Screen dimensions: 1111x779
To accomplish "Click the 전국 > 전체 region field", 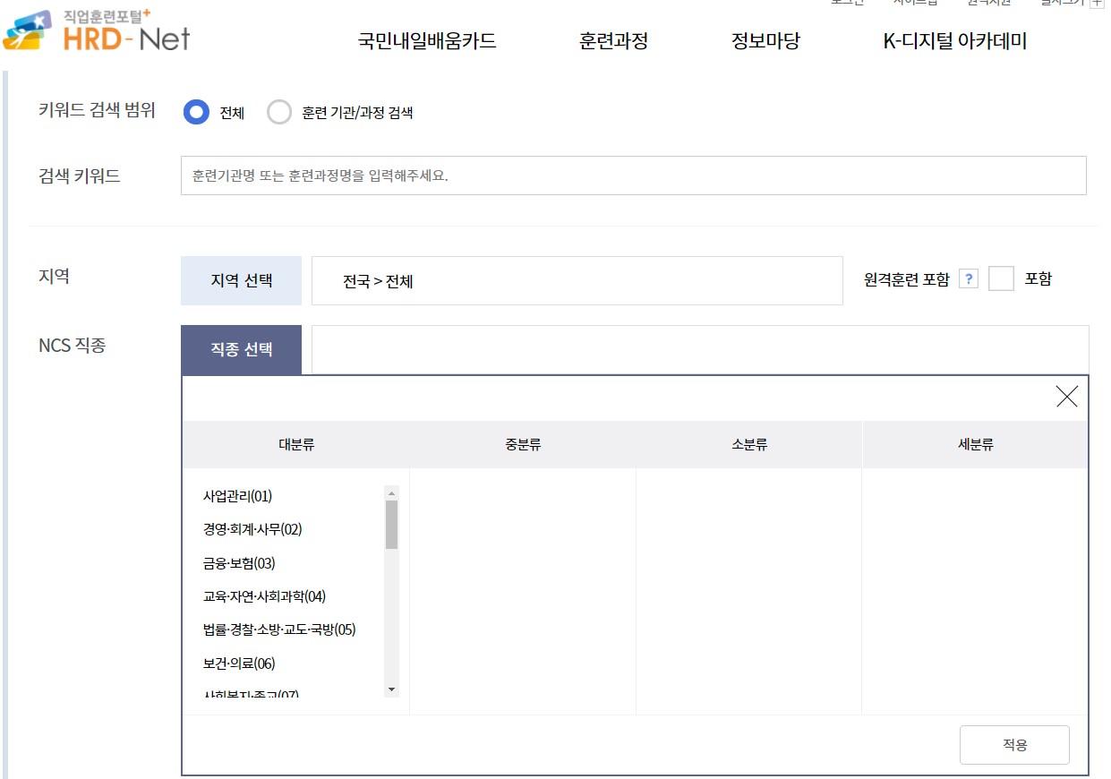I will tap(577, 280).
